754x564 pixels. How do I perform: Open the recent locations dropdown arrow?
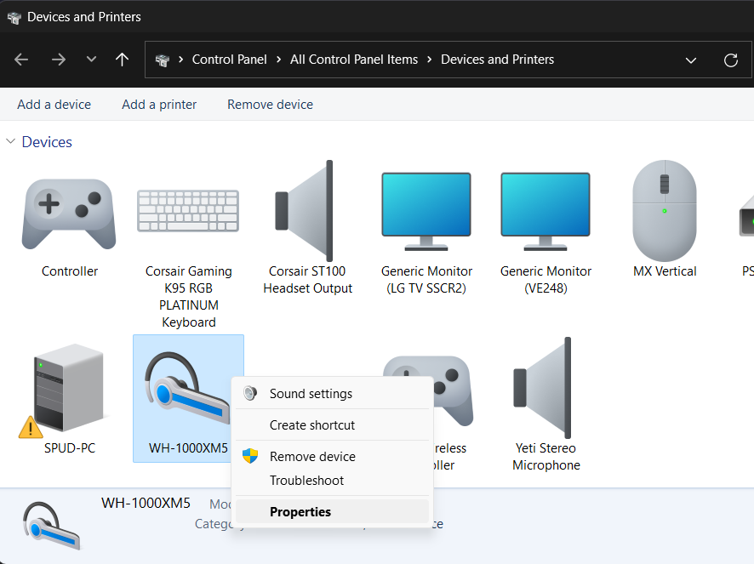(91, 60)
